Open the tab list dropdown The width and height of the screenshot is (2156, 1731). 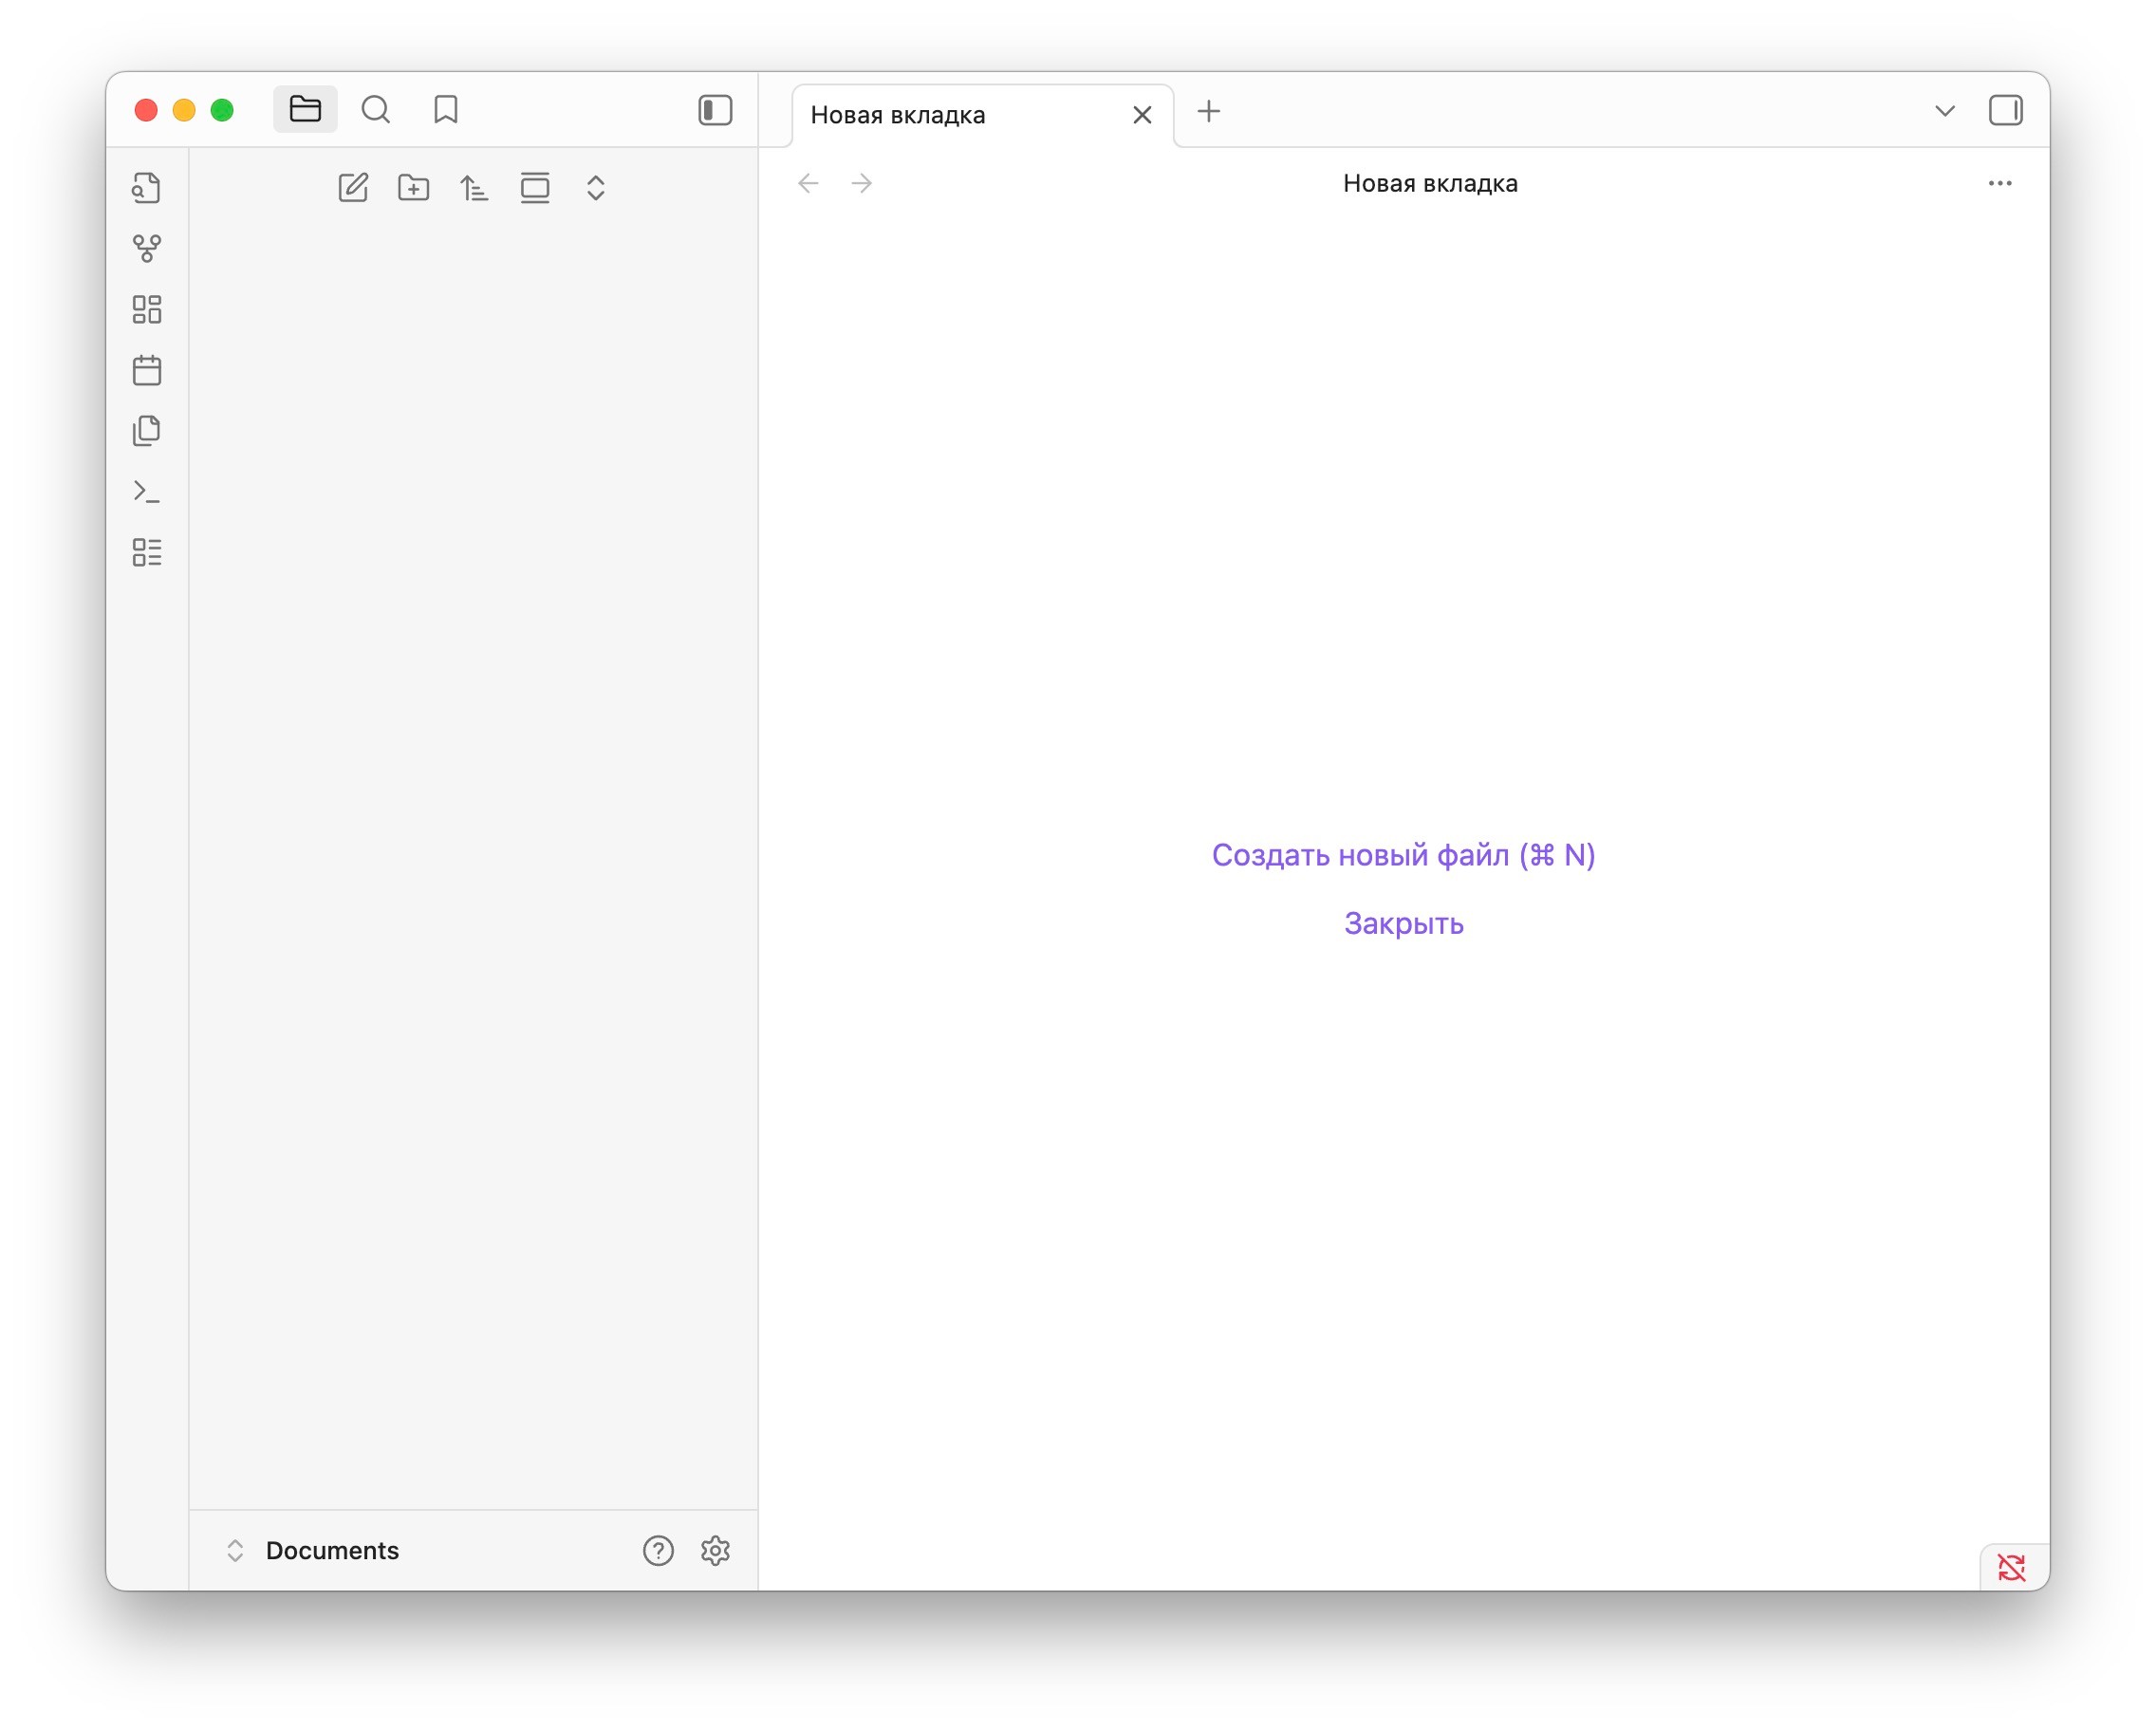[x=1945, y=110]
